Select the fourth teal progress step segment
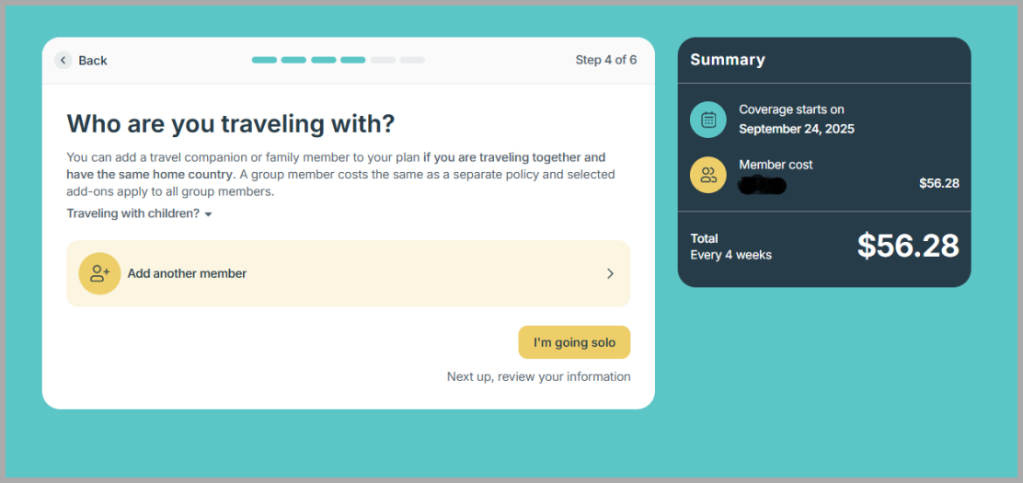 click(352, 60)
